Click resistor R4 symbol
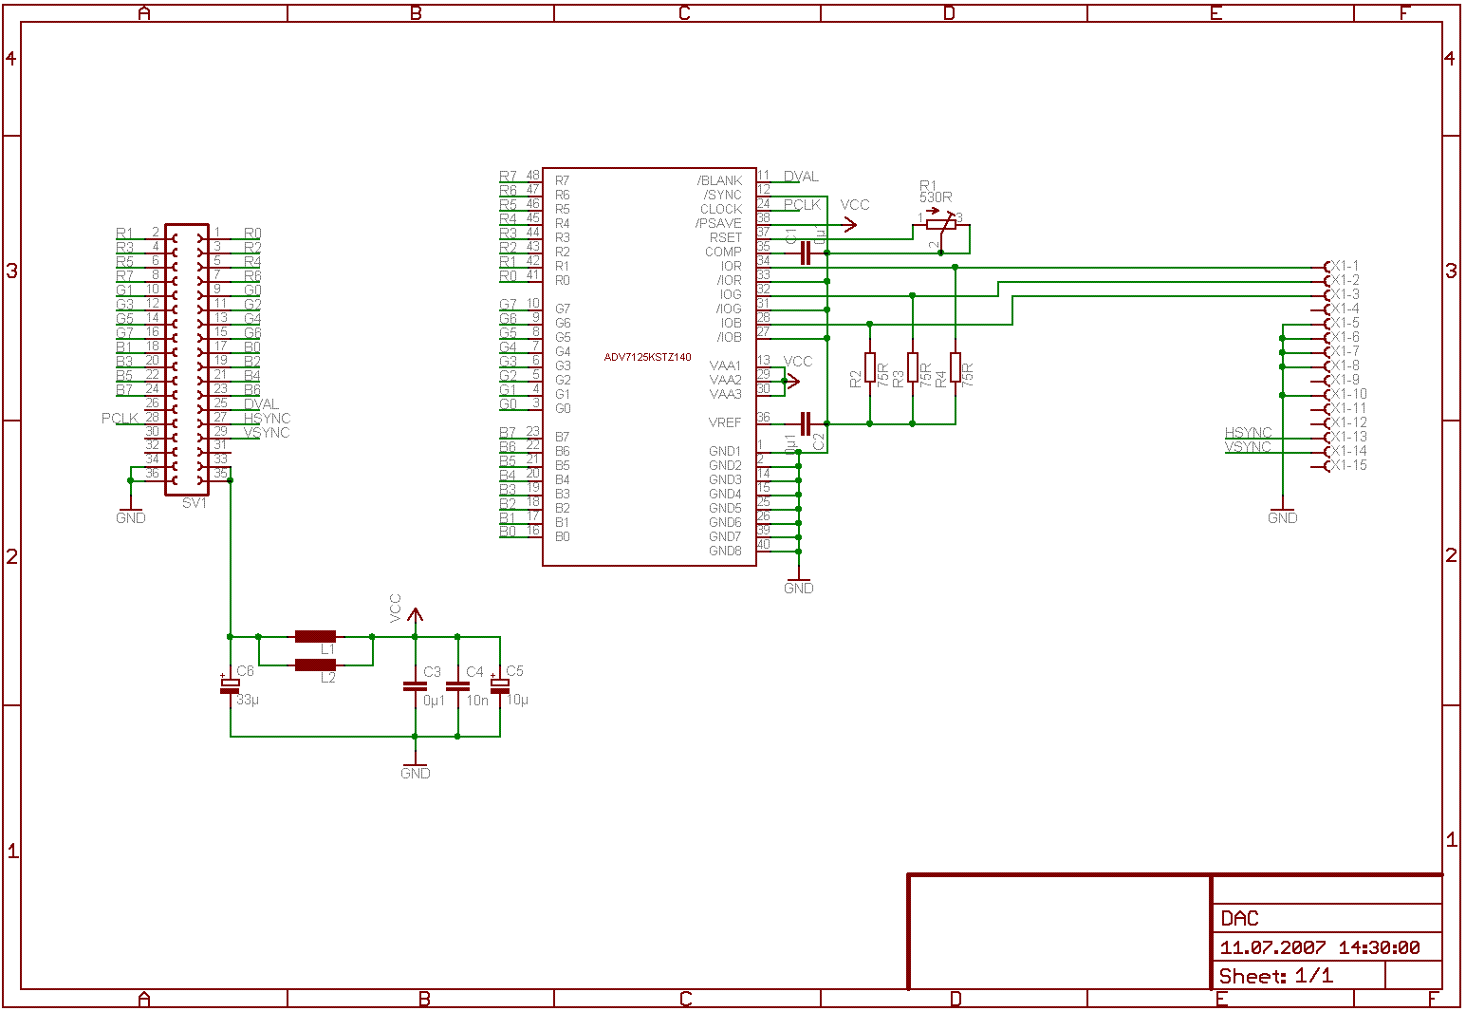This screenshot has width=1466, height=1011. pyautogui.click(x=955, y=366)
